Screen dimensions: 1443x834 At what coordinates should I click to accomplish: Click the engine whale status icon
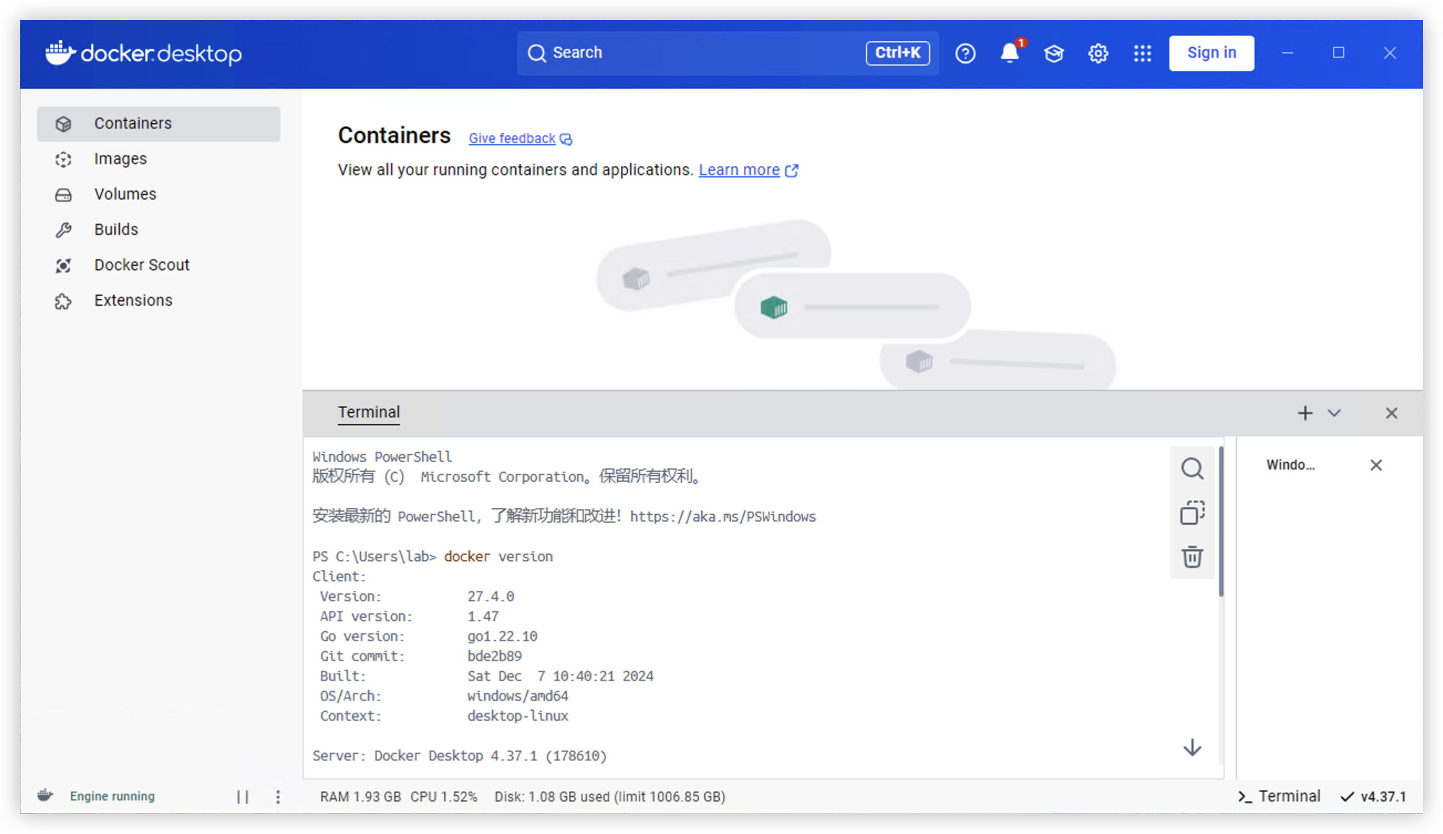(x=45, y=795)
